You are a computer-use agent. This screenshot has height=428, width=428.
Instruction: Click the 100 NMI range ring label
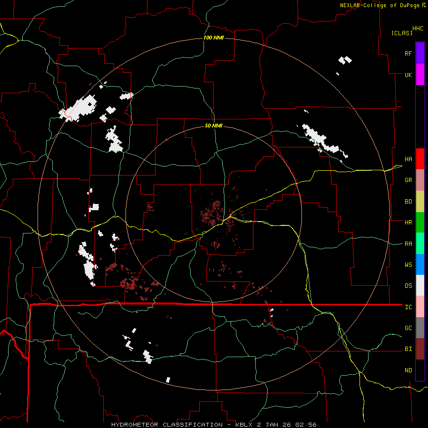click(214, 38)
